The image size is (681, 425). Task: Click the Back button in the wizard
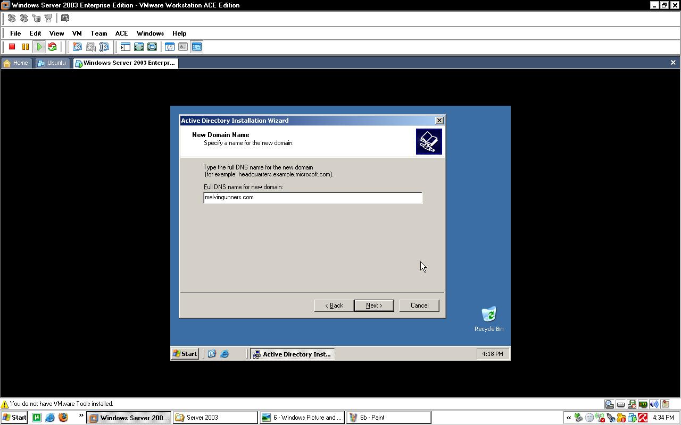coord(334,305)
